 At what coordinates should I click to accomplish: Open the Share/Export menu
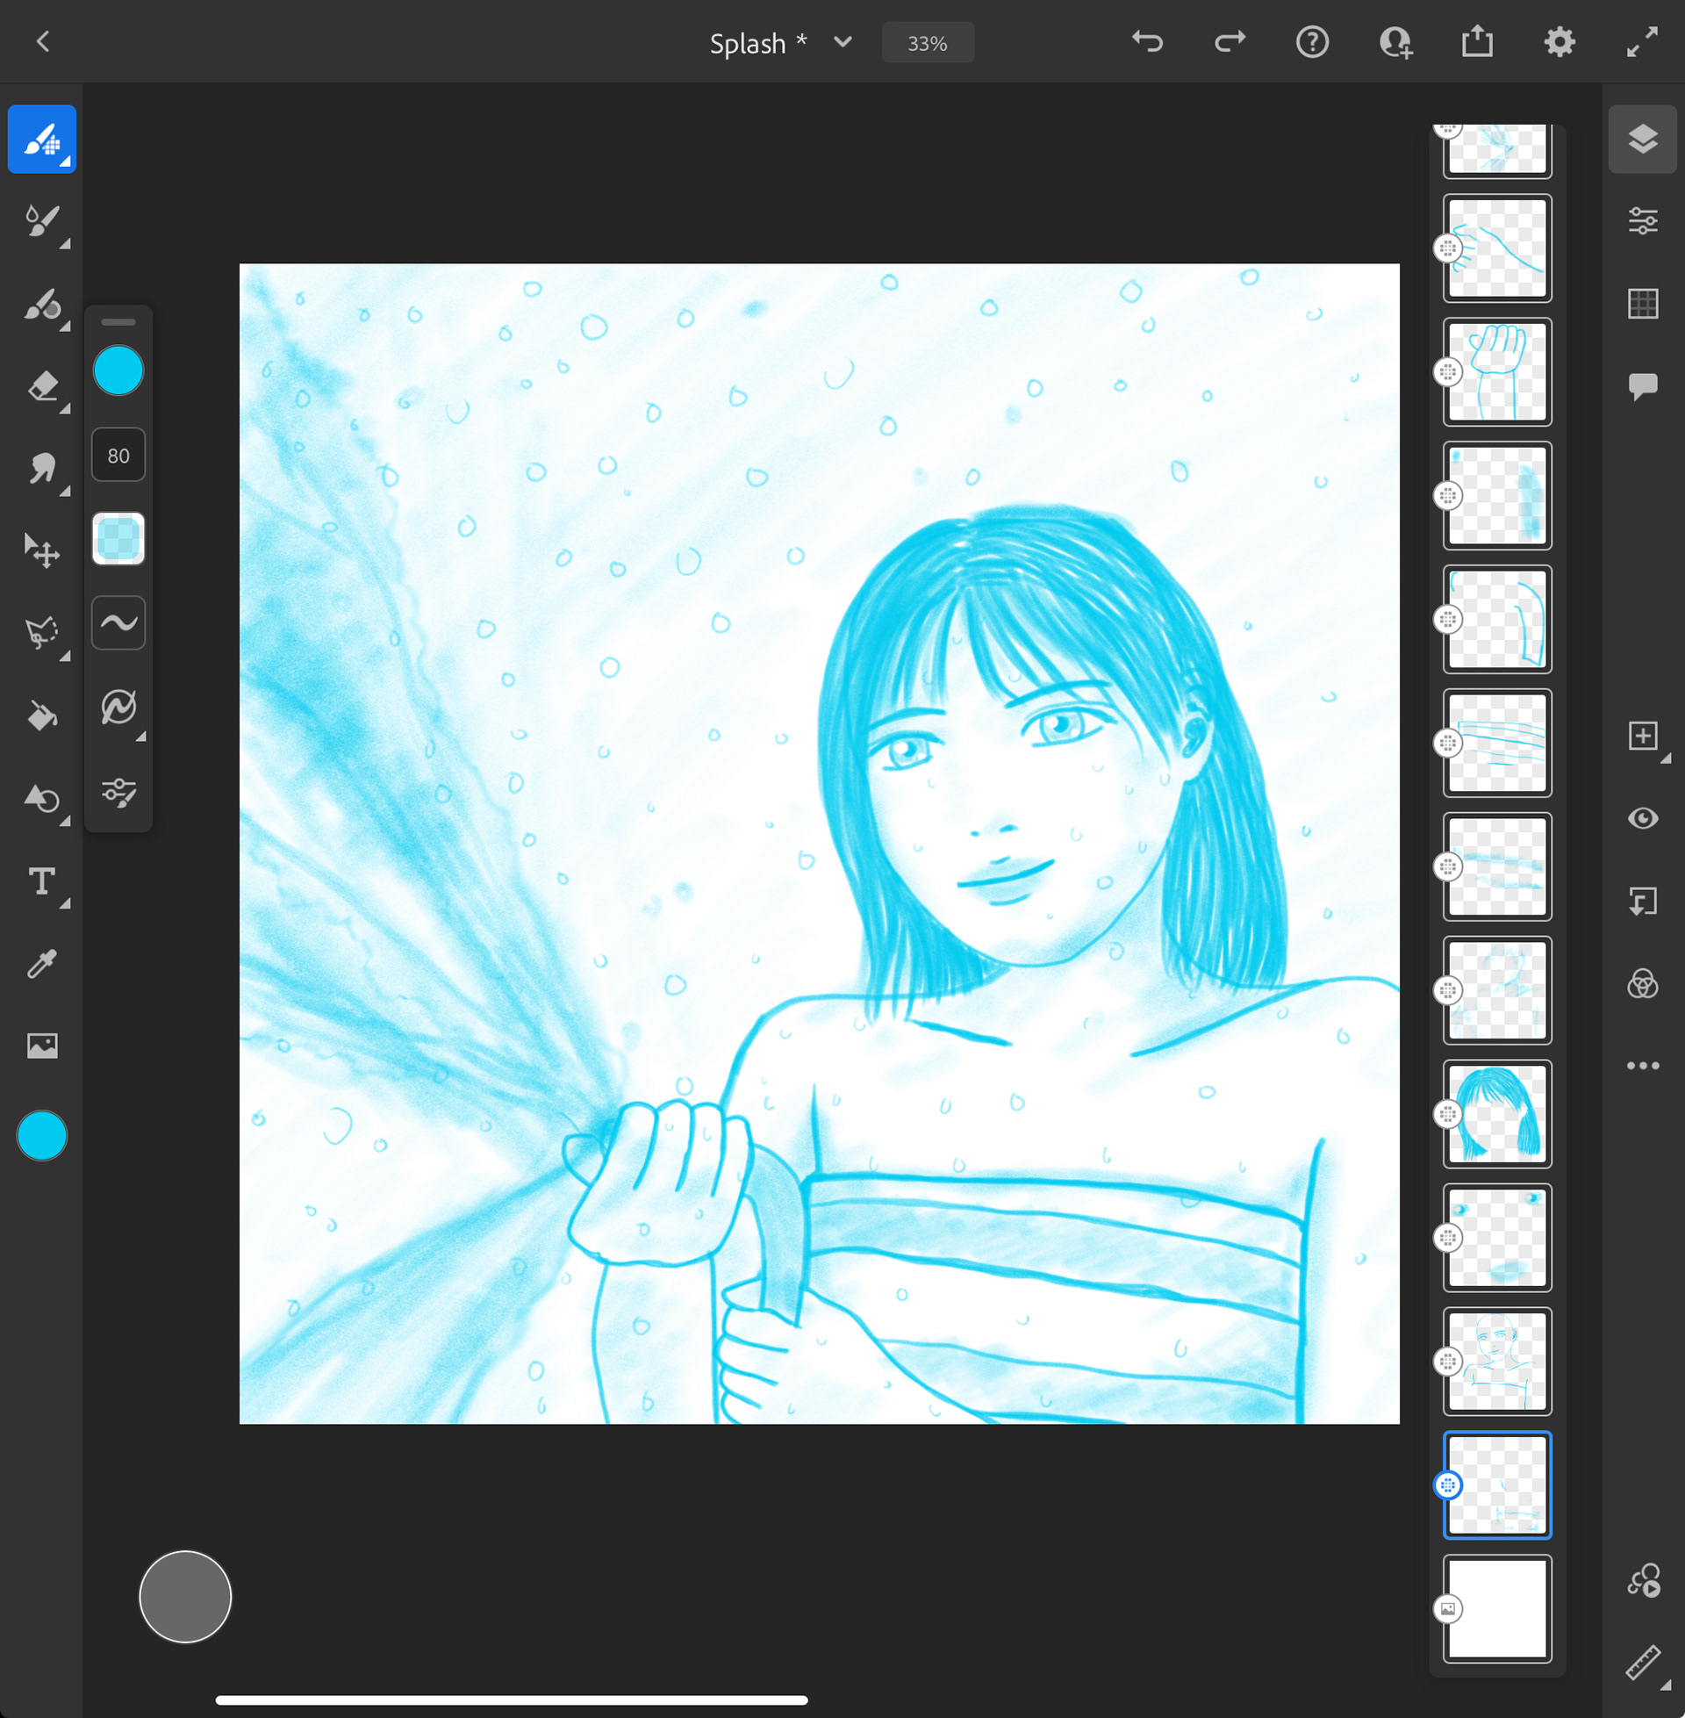[1477, 41]
